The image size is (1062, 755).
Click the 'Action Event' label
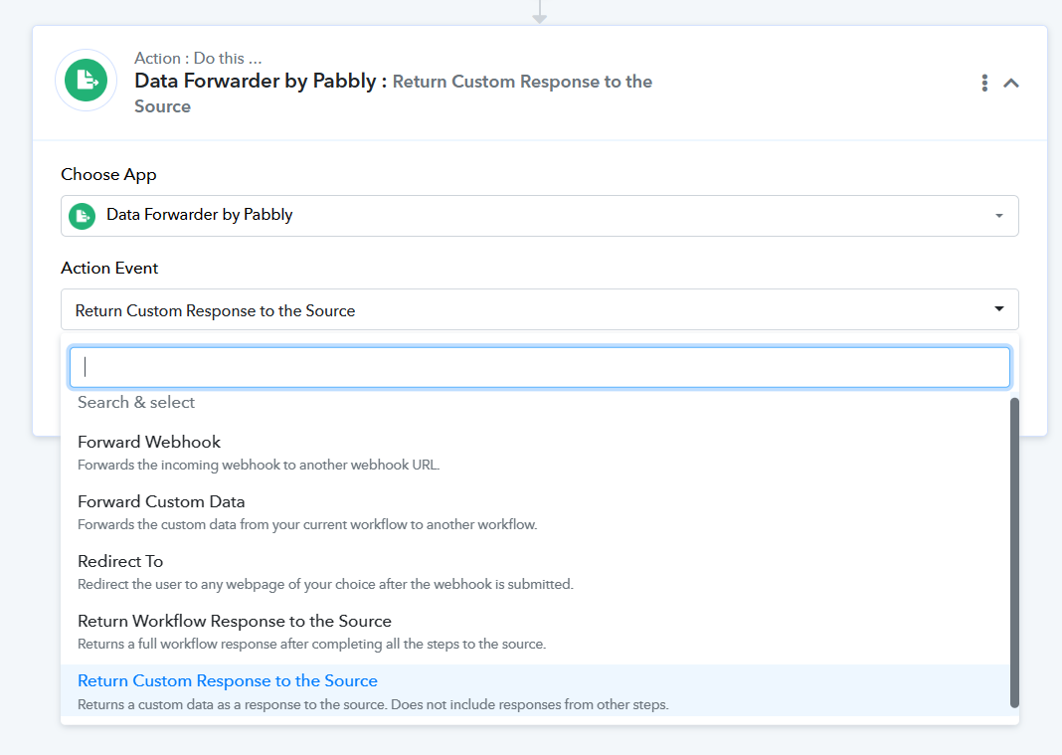[x=109, y=269]
